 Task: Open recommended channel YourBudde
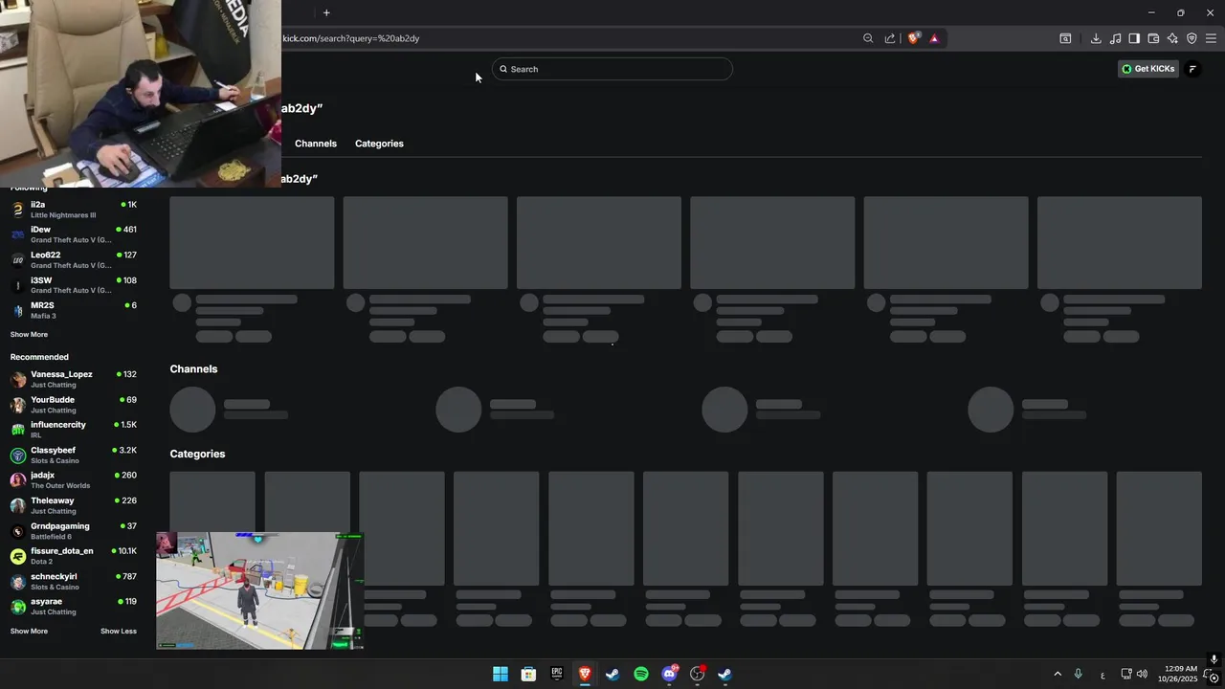(x=74, y=405)
